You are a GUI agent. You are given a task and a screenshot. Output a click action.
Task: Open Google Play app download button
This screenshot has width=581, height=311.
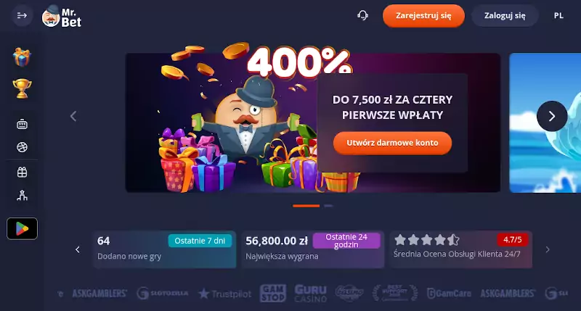(22, 228)
